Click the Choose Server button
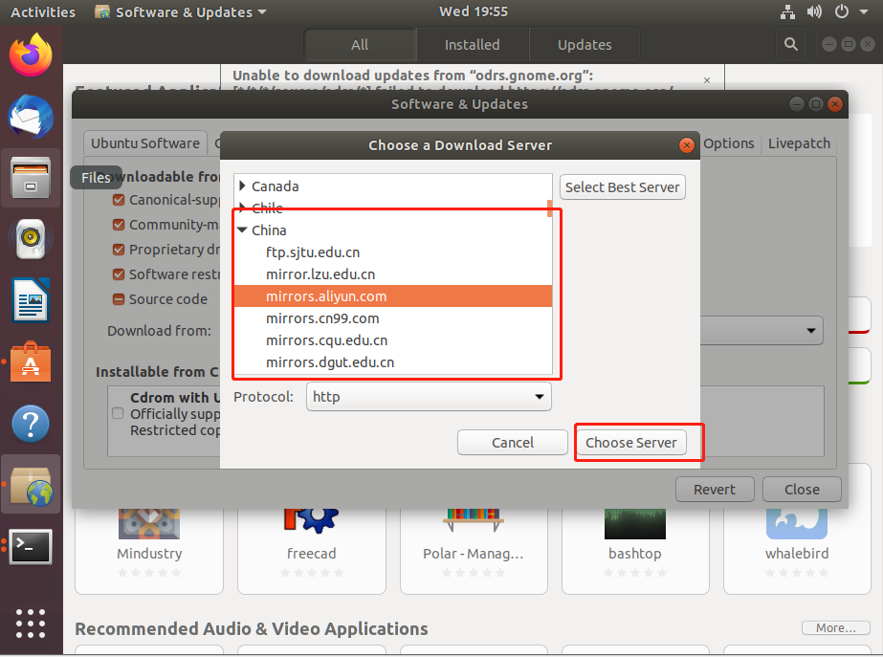 click(x=630, y=443)
